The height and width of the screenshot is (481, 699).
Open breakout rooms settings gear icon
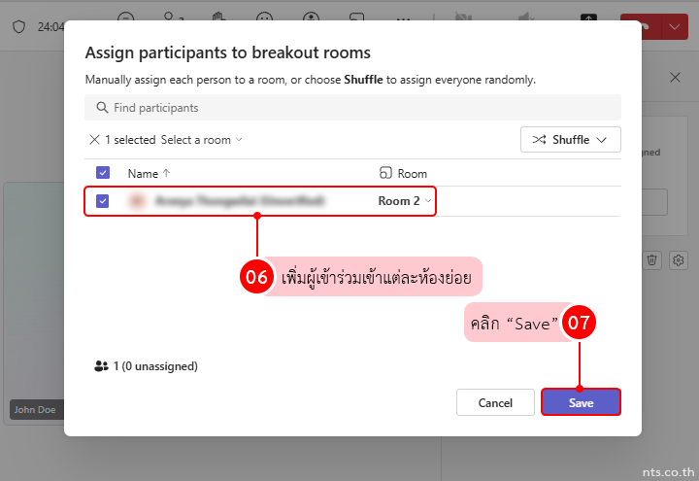coord(679,259)
